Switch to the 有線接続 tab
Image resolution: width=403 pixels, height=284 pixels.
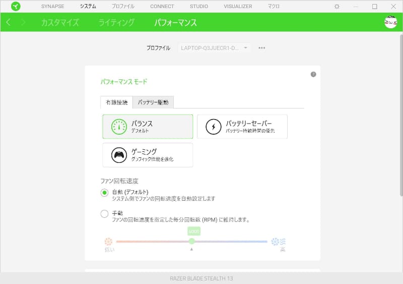coord(117,102)
